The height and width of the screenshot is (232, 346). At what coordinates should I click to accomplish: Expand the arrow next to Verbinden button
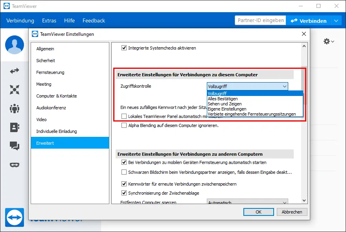336,21
